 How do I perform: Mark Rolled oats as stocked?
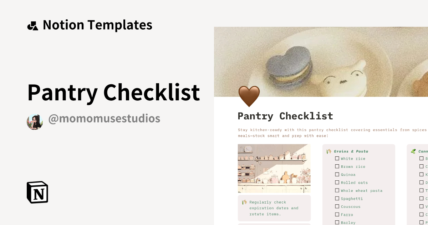pos(337,182)
